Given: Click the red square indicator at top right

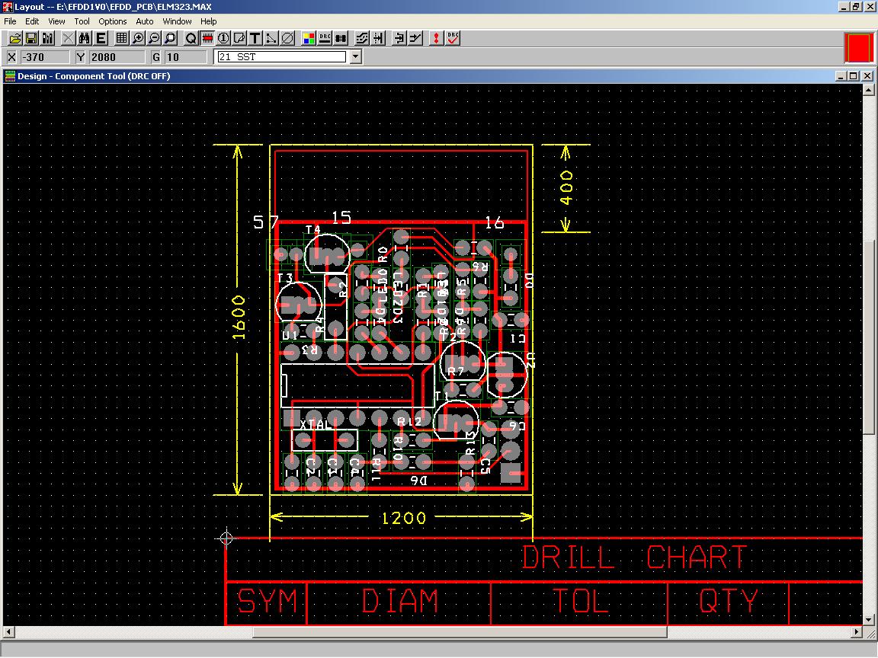Looking at the screenshot, I should [x=859, y=48].
